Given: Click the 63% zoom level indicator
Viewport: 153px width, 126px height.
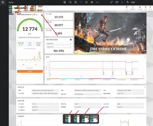Looking at the screenshot, I should pos(133,2).
